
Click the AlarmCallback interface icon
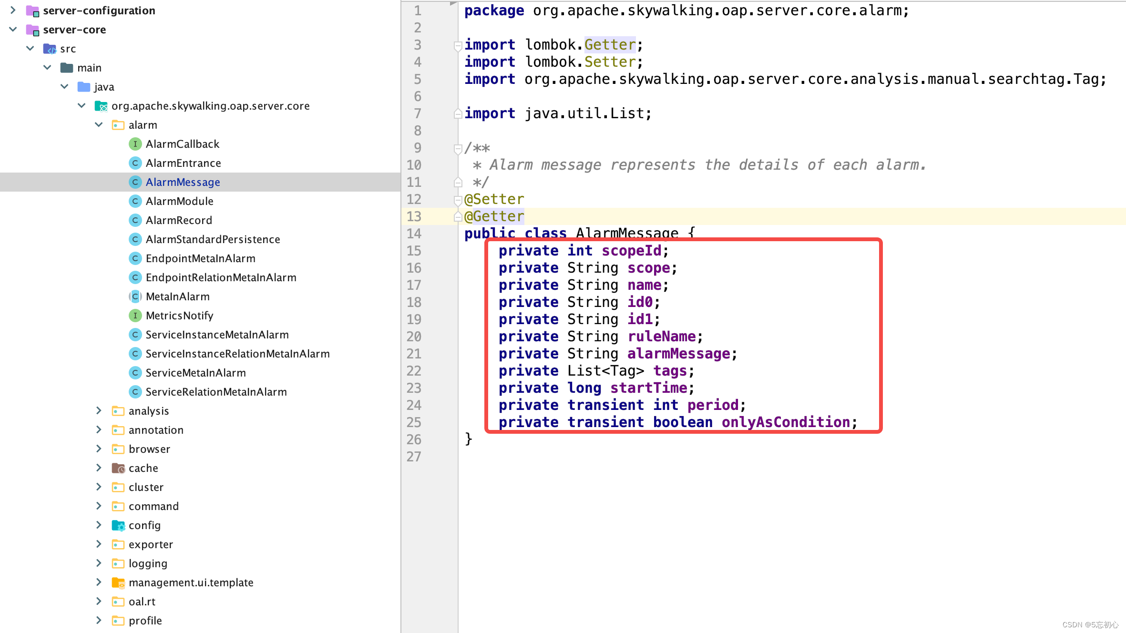click(x=135, y=143)
